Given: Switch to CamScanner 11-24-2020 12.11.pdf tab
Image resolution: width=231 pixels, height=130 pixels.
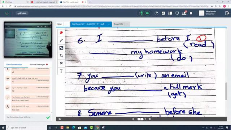Looking at the screenshot, I should pyautogui.click(x=88, y=24).
